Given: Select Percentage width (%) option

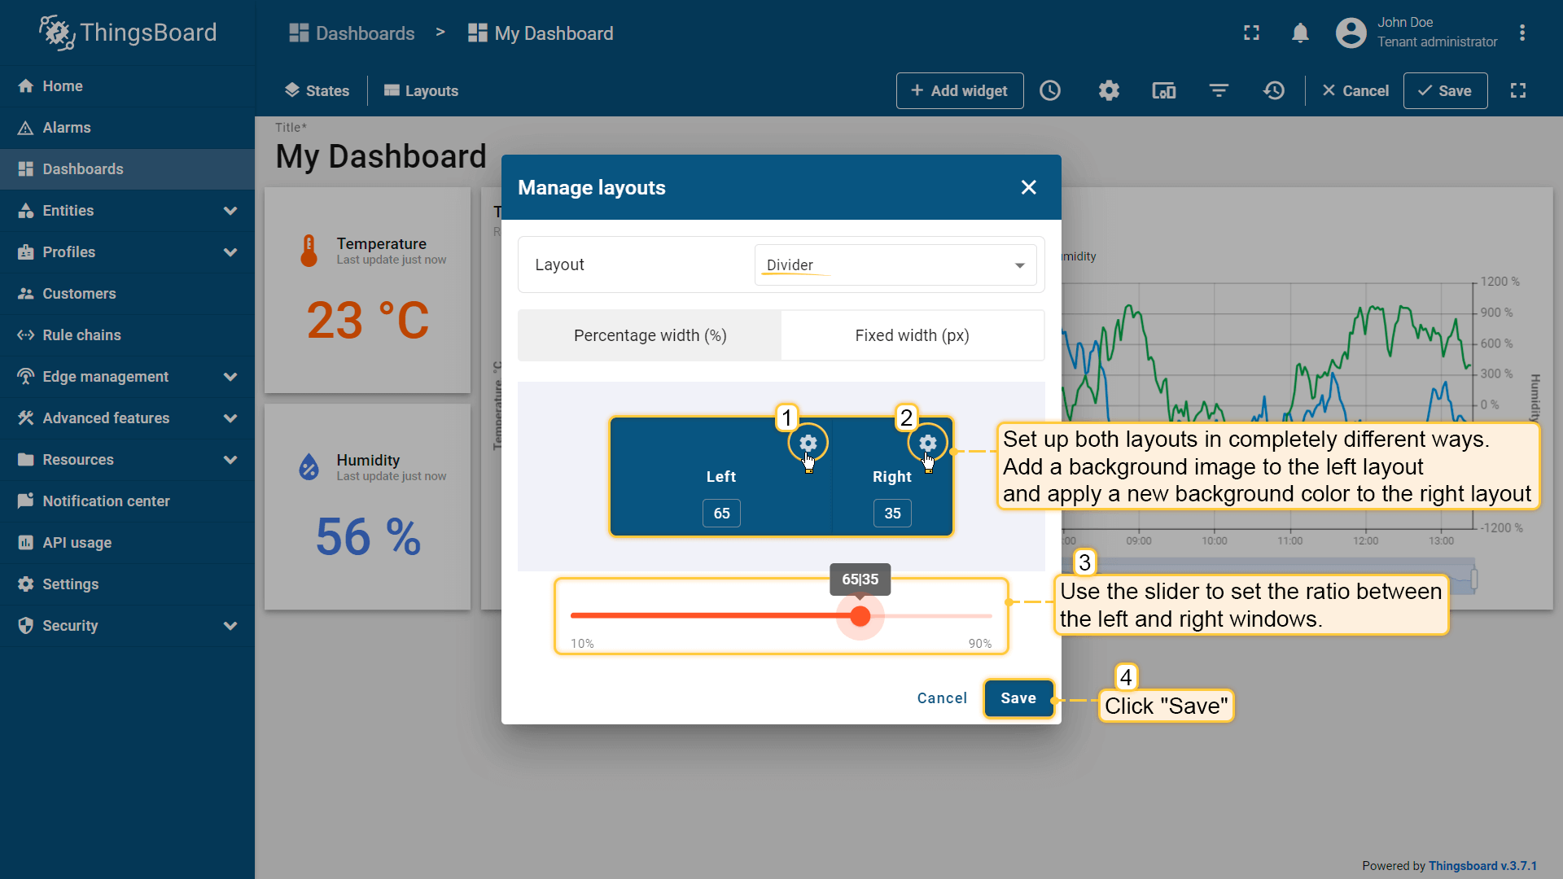Looking at the screenshot, I should pyautogui.click(x=650, y=335).
